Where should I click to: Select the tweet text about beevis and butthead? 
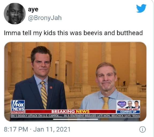73,33
